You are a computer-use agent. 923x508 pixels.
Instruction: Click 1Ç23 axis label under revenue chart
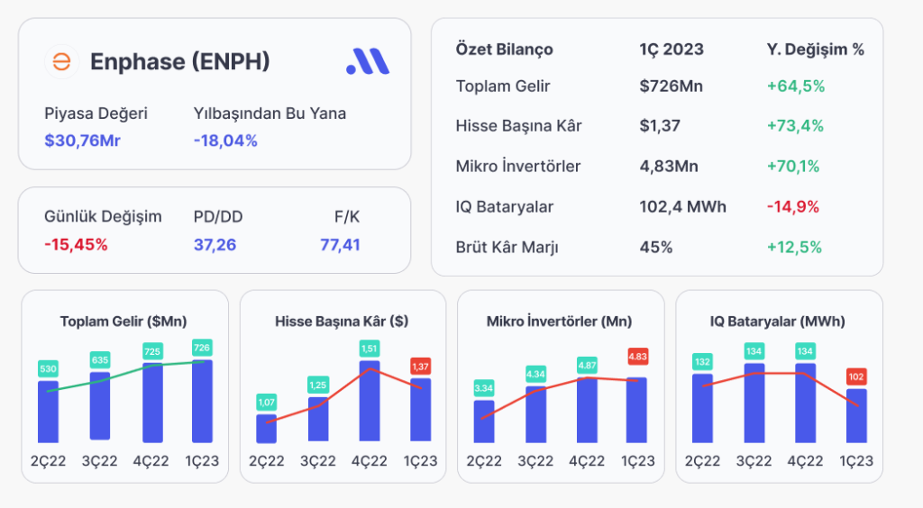click(x=202, y=461)
